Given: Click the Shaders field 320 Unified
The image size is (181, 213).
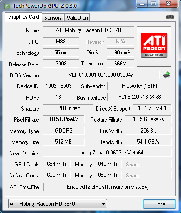Looking at the screenshot, I should coord(68,108).
